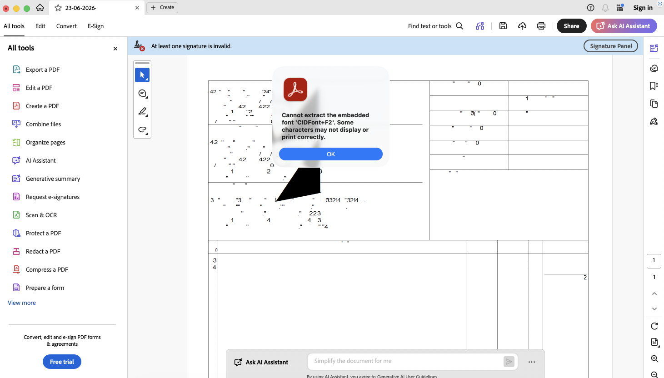
Task: Click the save file icon
Action: [x=503, y=26]
